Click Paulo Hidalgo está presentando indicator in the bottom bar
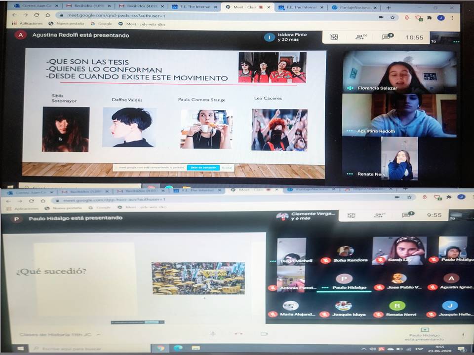The height and width of the screenshot is (355, 474). [425, 334]
